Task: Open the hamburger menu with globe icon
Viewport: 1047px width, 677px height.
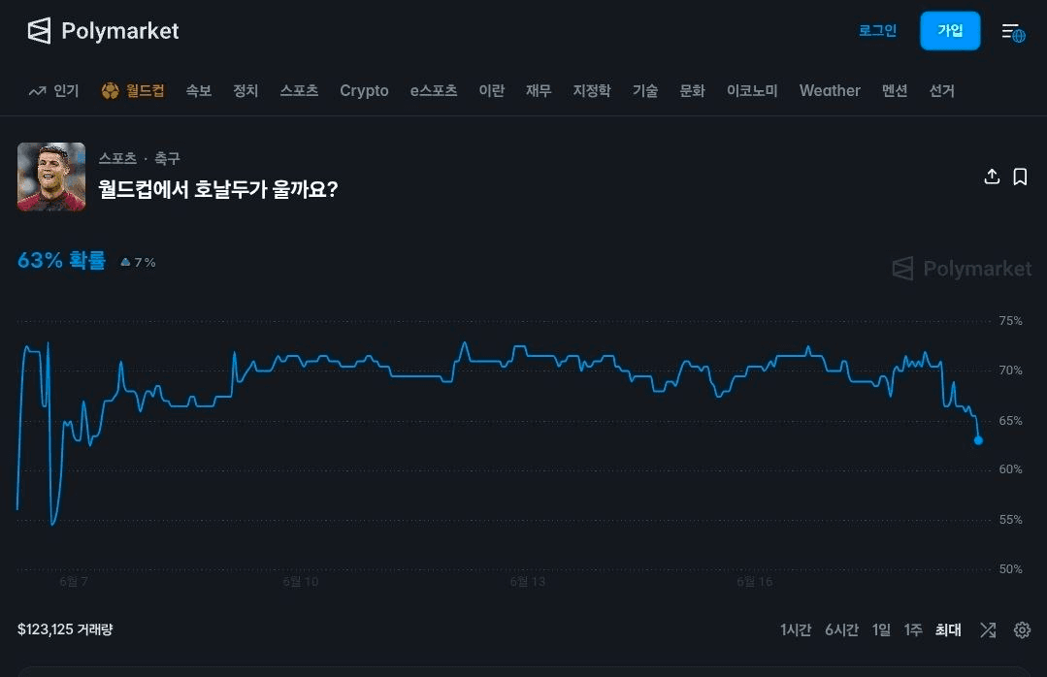Action: (1013, 31)
